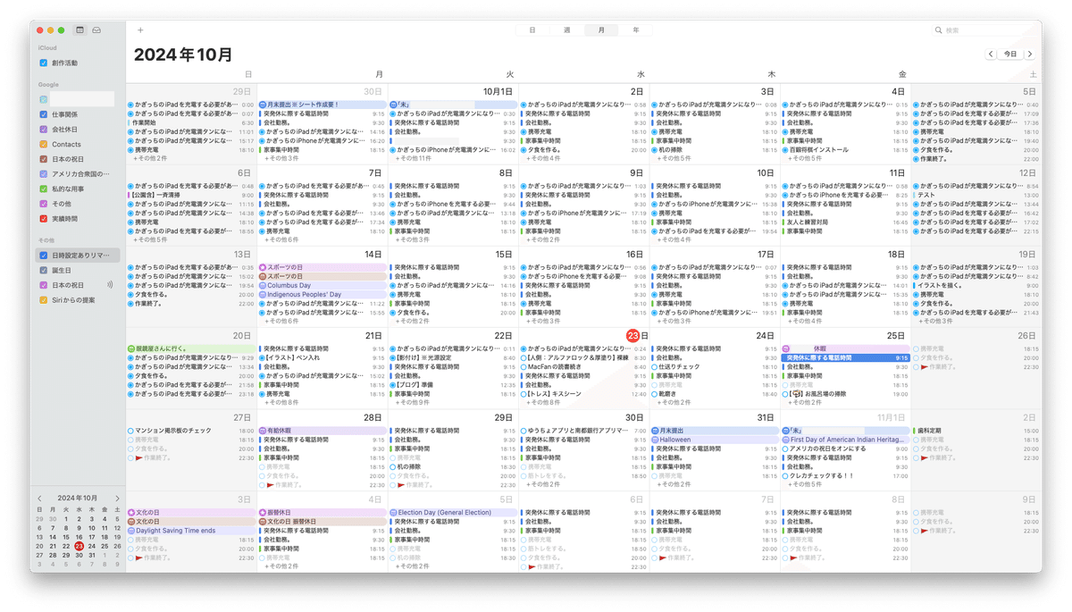Click the 今日 (today) button
1072x612 pixels.
tap(1010, 54)
